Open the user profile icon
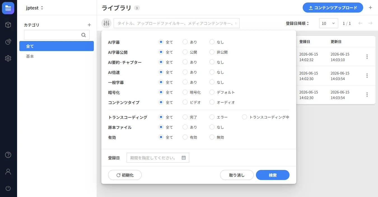The image size is (378, 197). coord(8,172)
